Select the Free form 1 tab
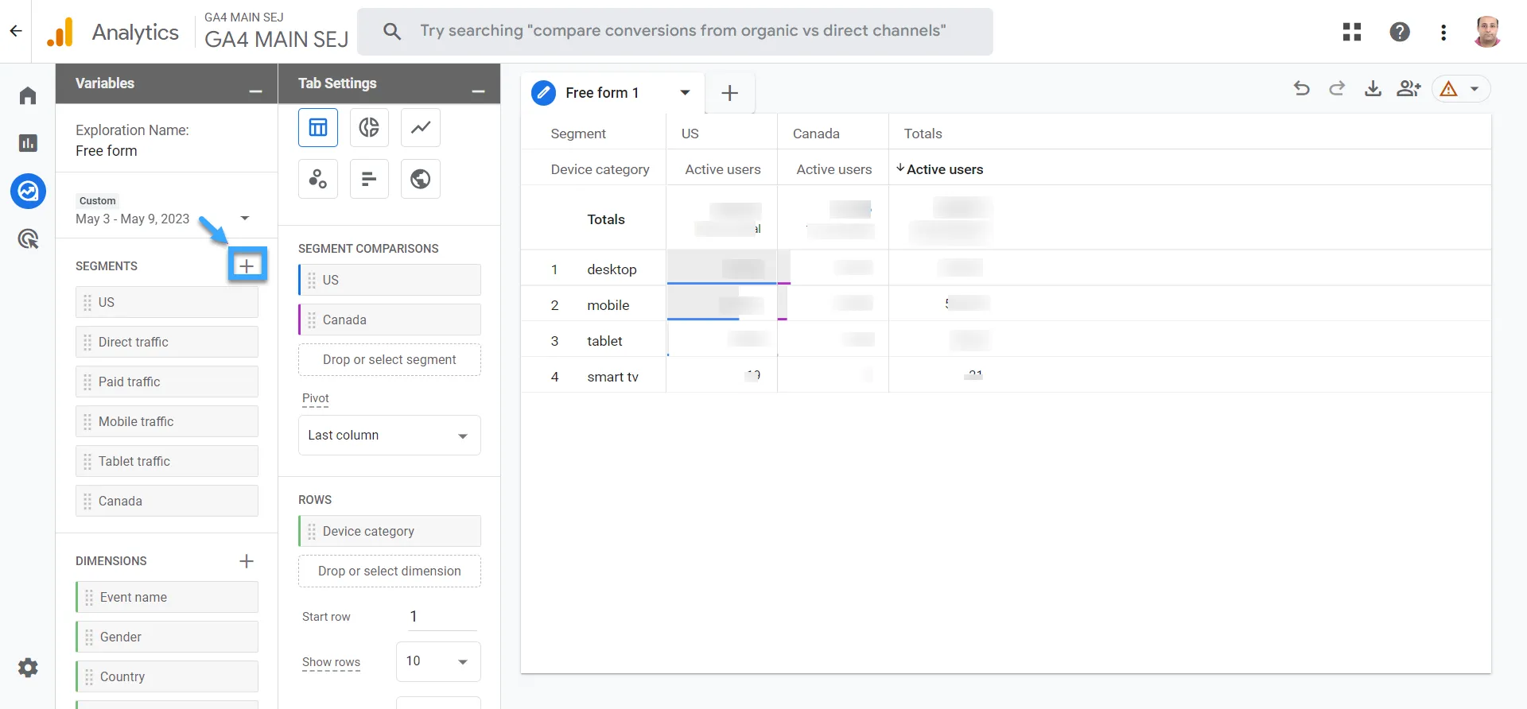 point(602,93)
